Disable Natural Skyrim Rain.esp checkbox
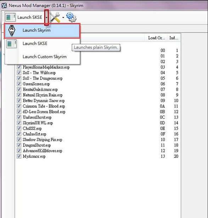The width and height of the screenshot is (208, 218). [x=19, y=95]
